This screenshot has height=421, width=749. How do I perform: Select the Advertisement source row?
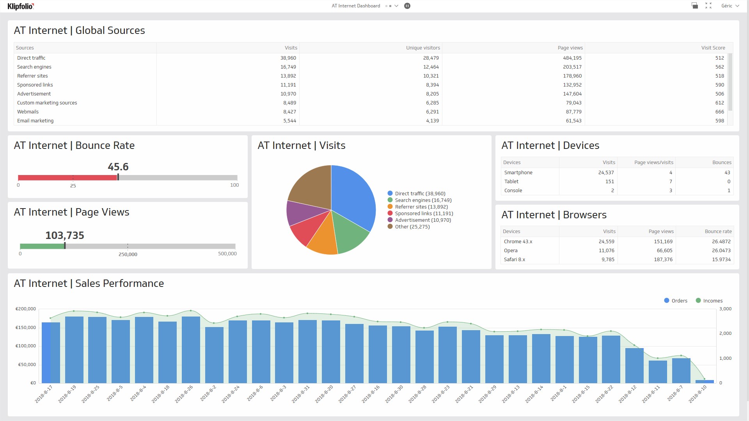(x=371, y=94)
